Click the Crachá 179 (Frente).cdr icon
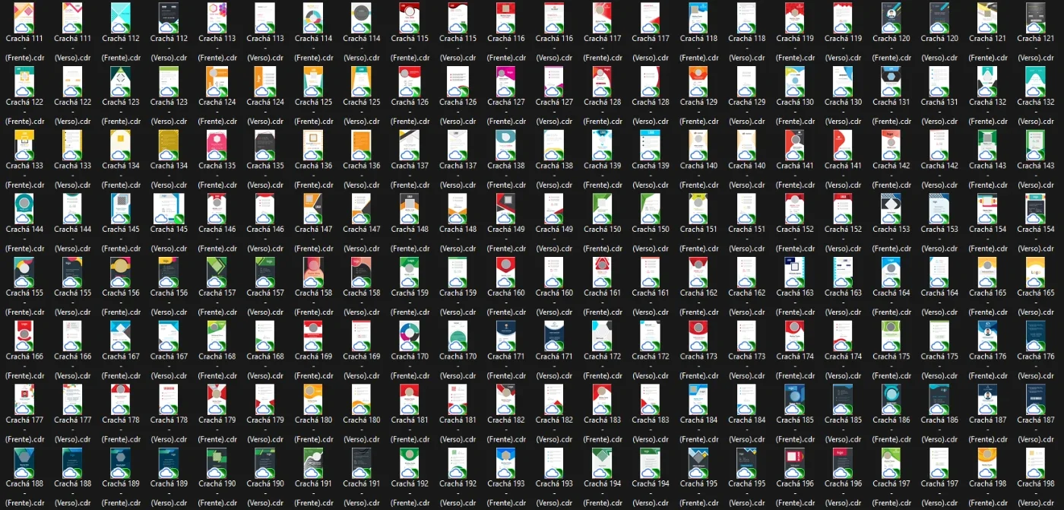This screenshot has height=510, width=1064. point(217,398)
